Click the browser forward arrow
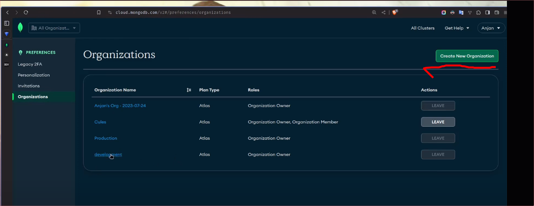This screenshot has width=534, height=206. (x=17, y=12)
